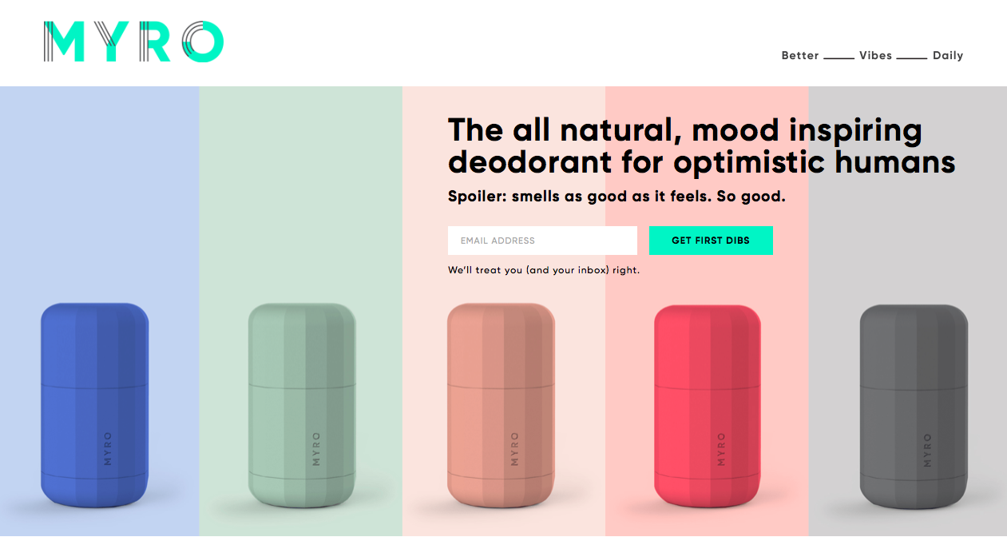Click the letter O in logo
The image size is (1007, 541).
coord(201,42)
